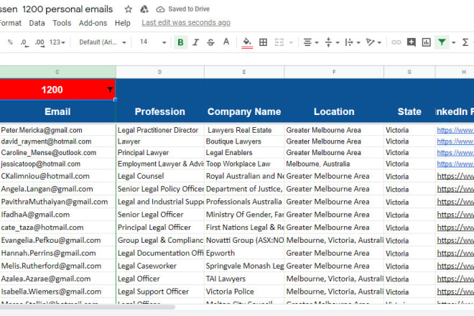Open the number format 123 dropdown
474x316 pixels.
57,42
